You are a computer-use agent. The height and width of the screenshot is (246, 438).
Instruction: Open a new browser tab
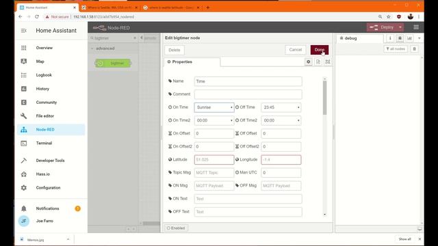coord(207,8)
